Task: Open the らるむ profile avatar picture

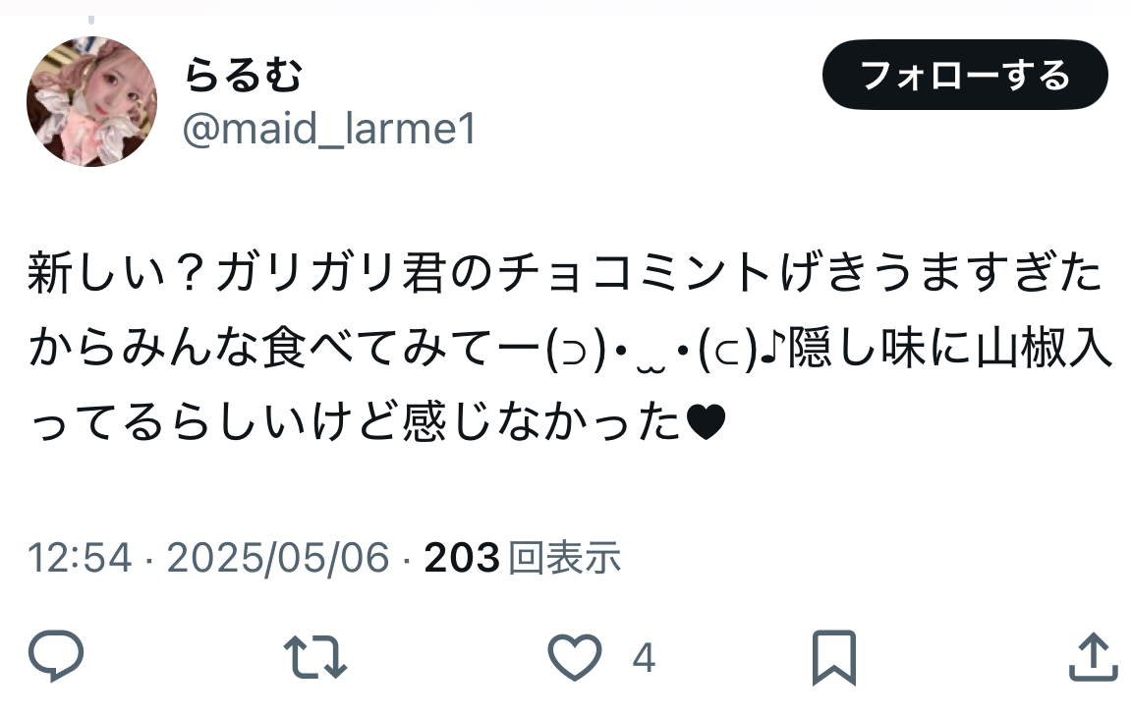Action: (91, 101)
